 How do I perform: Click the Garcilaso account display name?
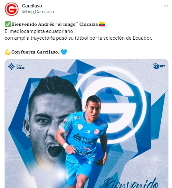pos(32,6)
